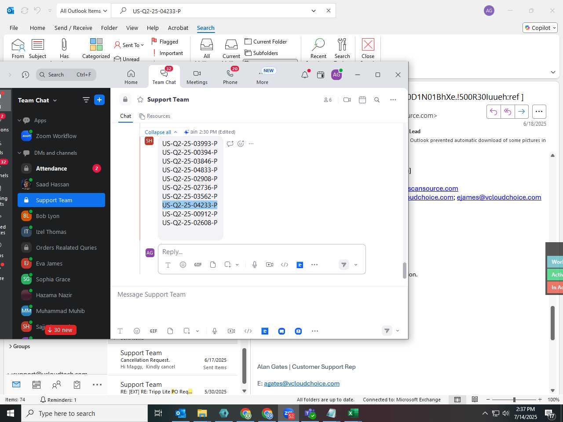The image size is (563, 422).
Task: Search within Support Team chat
Action: pyautogui.click(x=377, y=100)
